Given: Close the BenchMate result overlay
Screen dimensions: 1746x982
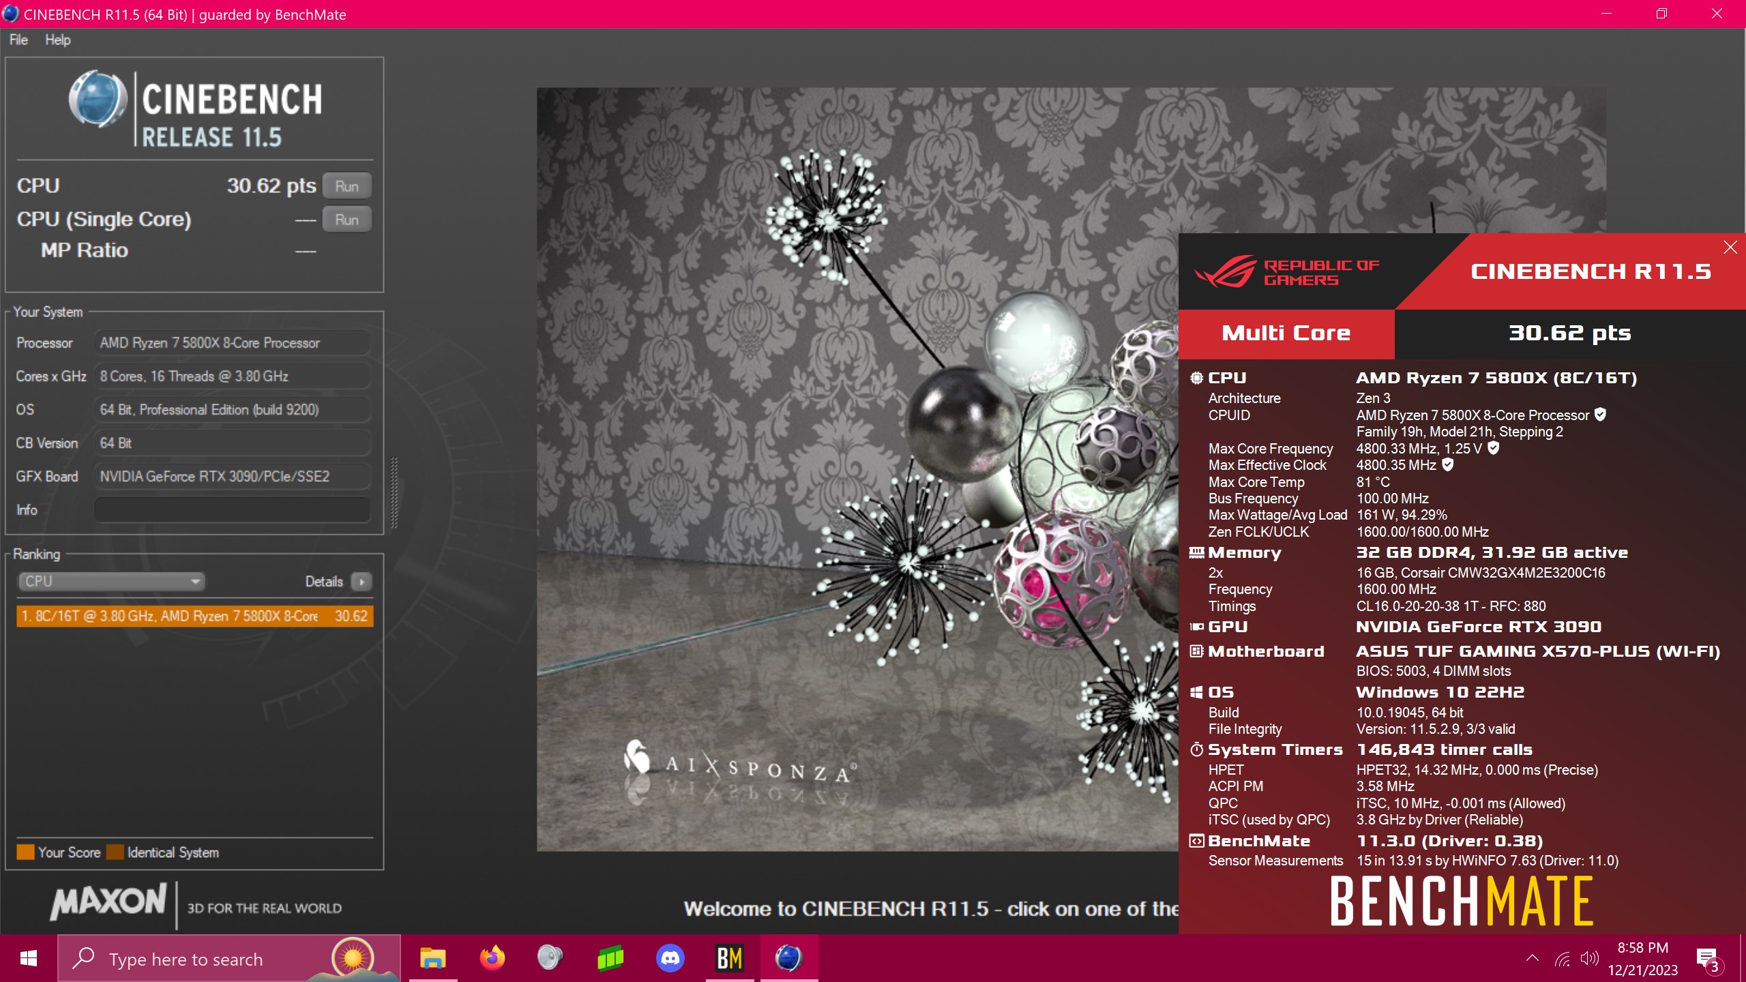Looking at the screenshot, I should [1730, 247].
